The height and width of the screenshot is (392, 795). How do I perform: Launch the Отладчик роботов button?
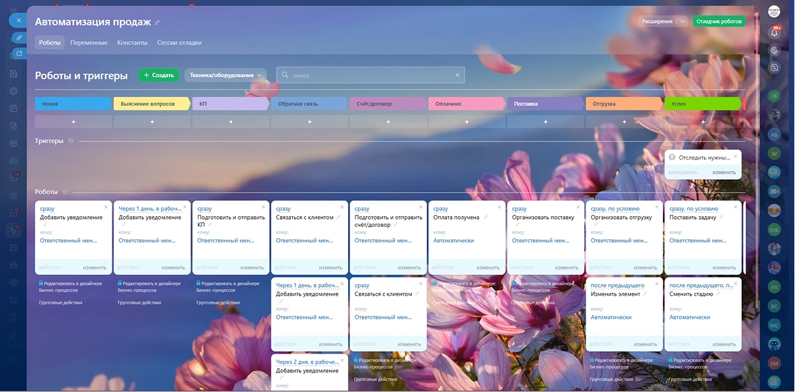click(x=719, y=22)
